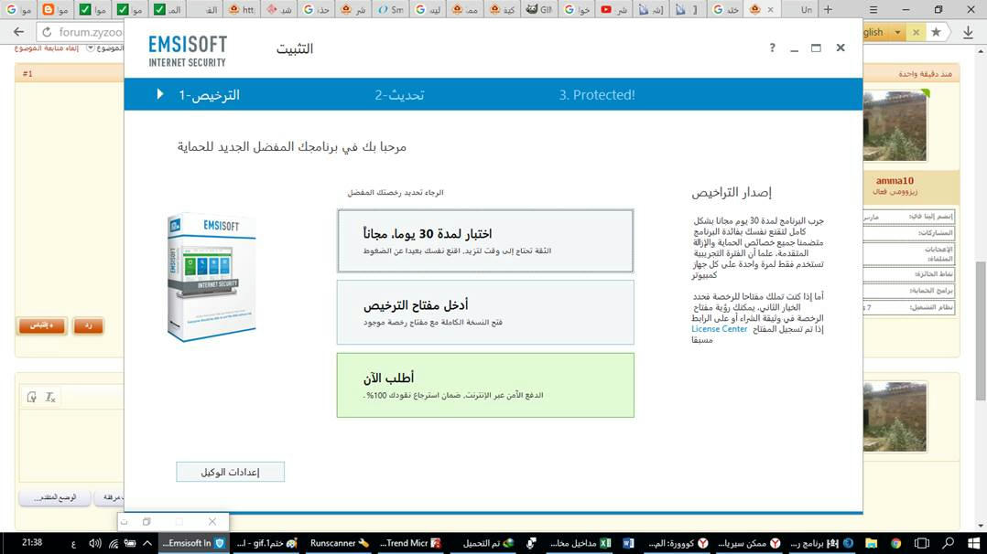Select the 3. Protected! step
Viewport: 987px width, 554px height.
tap(597, 95)
